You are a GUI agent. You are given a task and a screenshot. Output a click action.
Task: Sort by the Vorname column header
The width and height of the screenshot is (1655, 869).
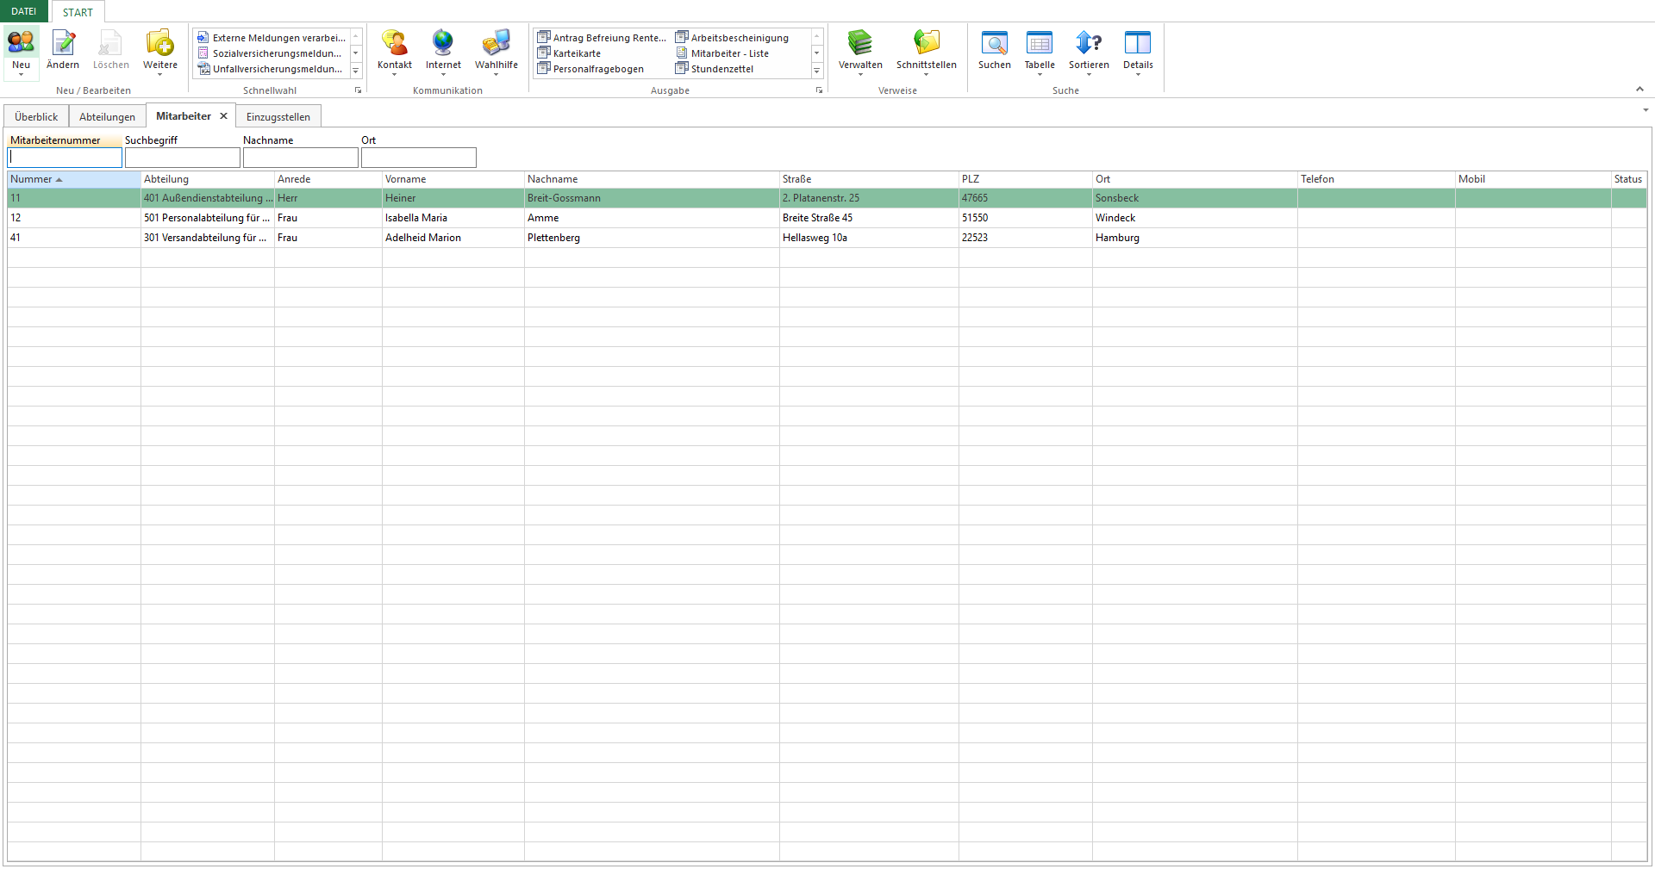pyautogui.click(x=453, y=179)
